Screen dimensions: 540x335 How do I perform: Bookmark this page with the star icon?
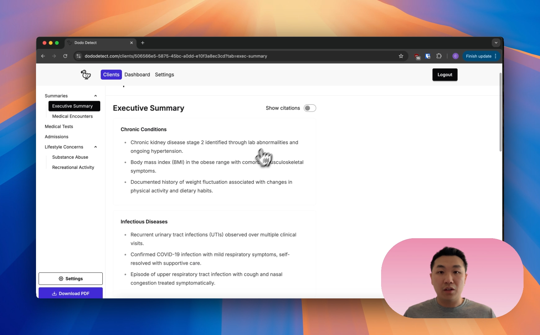coord(401,56)
